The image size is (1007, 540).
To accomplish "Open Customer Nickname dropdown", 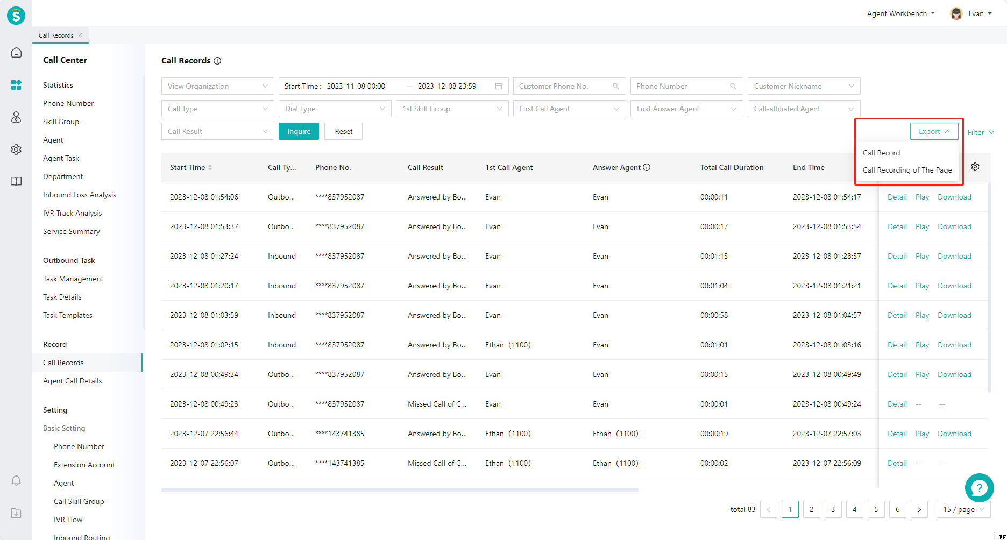I will [804, 86].
